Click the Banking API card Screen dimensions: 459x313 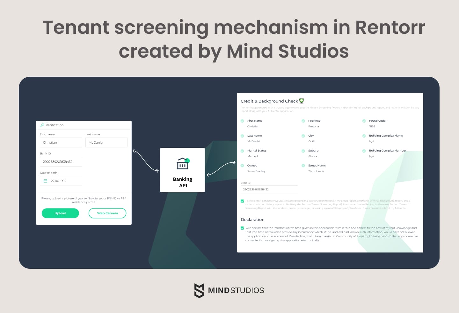182,170
